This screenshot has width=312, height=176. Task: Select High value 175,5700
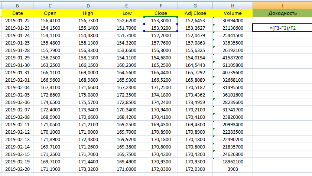pyautogui.click(x=88, y=102)
